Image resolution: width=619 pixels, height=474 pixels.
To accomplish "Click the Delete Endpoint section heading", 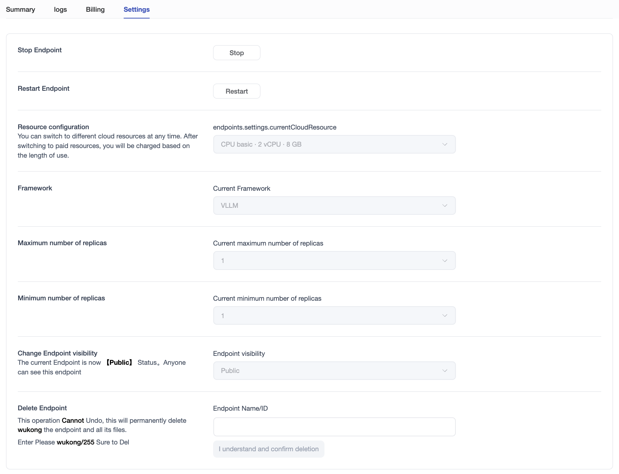I will pyautogui.click(x=42, y=408).
